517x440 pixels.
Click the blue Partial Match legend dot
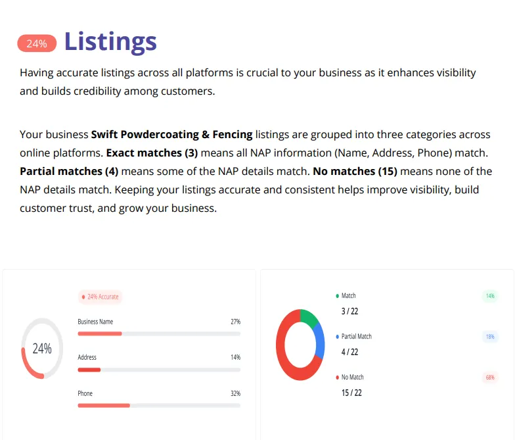(x=338, y=337)
